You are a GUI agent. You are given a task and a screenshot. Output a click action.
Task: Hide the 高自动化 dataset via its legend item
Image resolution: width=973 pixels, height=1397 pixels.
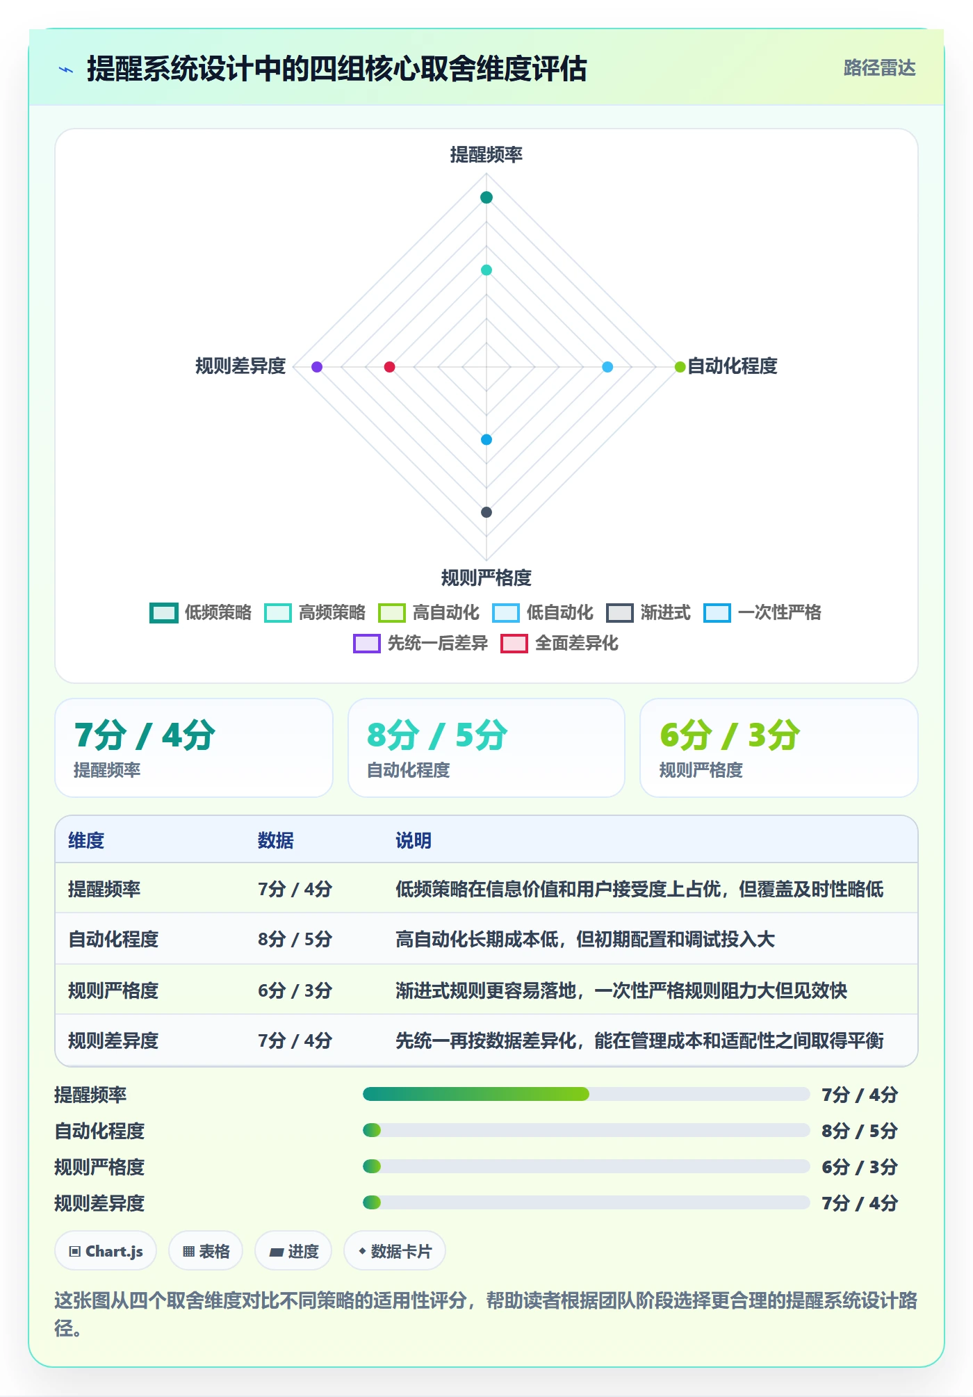[x=429, y=612]
